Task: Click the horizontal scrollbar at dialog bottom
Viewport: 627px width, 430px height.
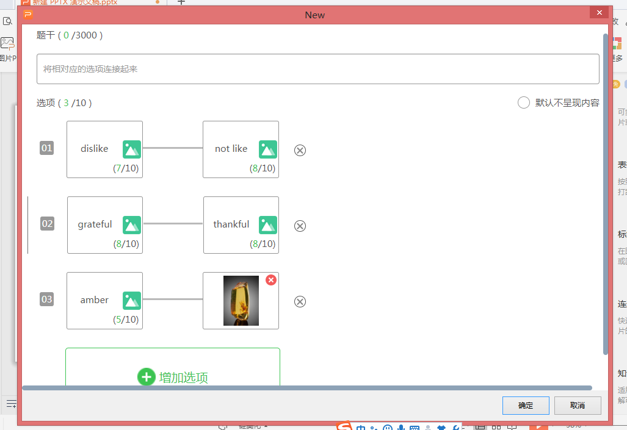Action: click(305, 387)
